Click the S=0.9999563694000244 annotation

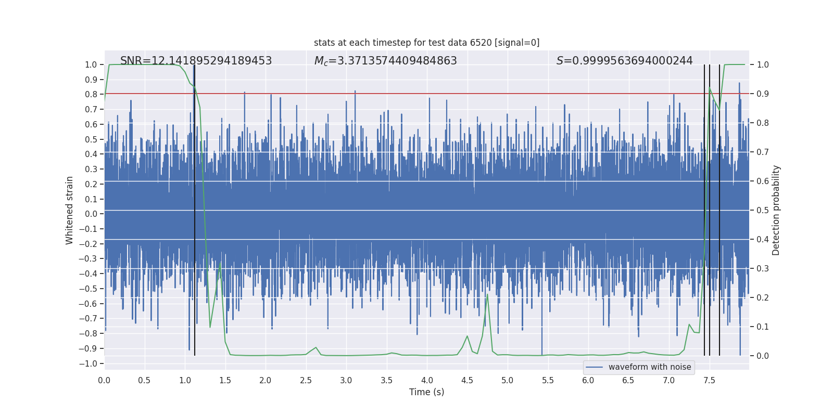tap(625, 61)
